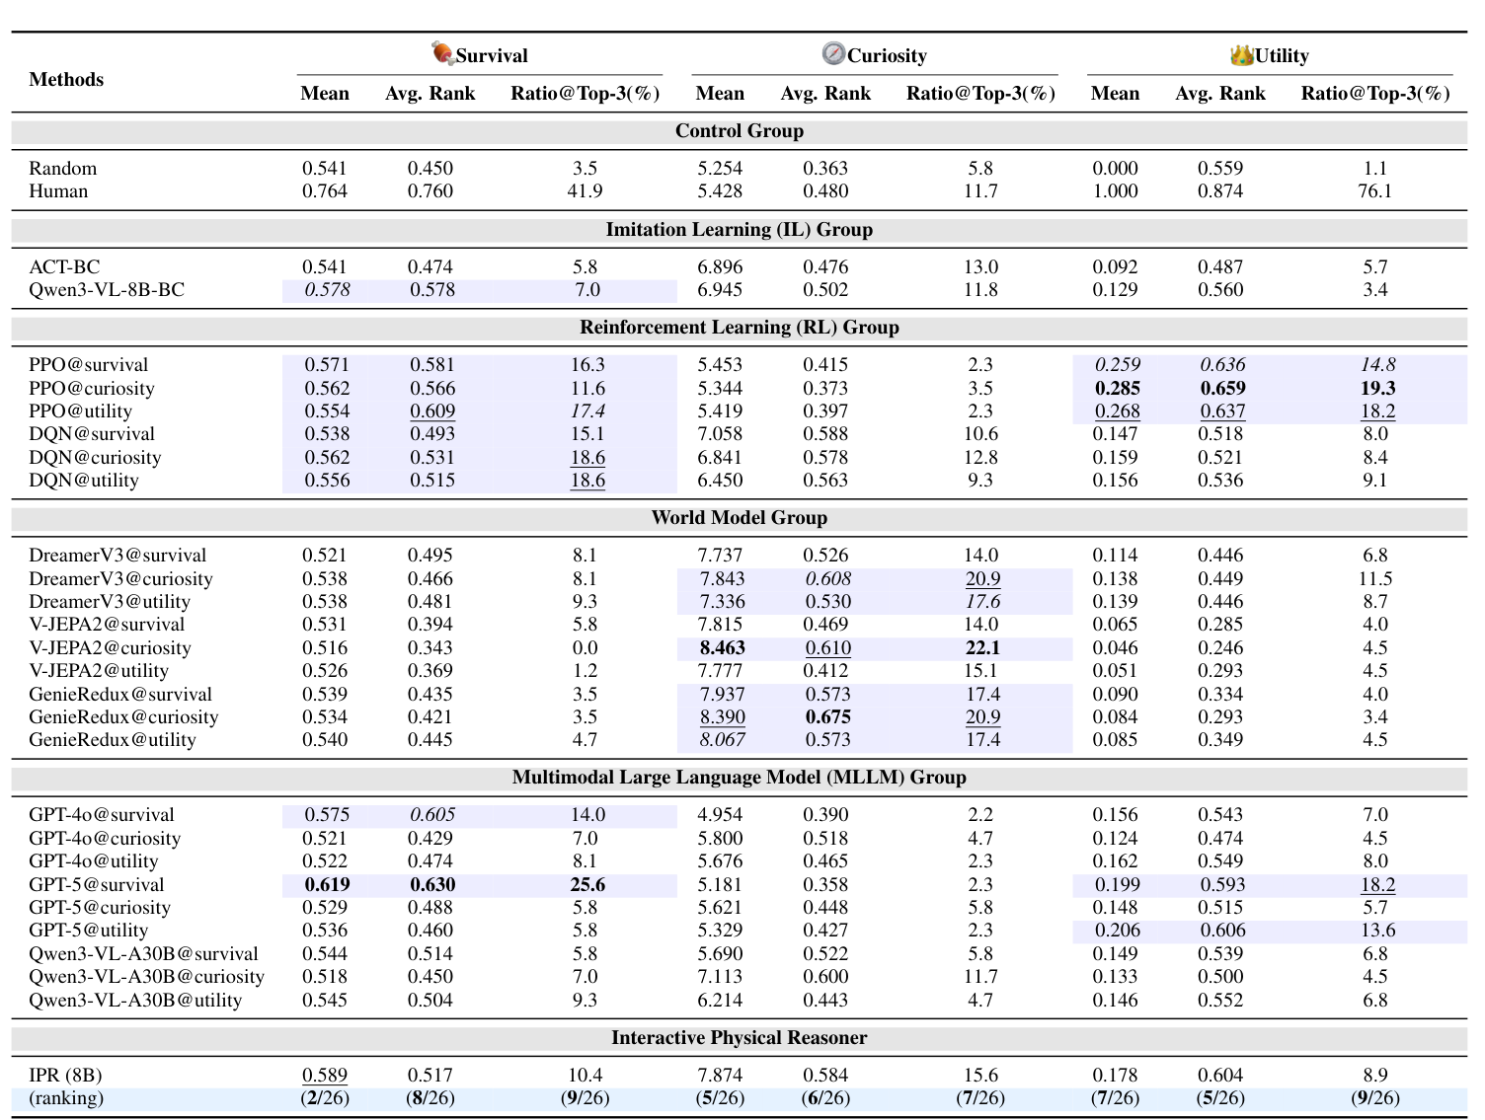Click underlined 0.589 Survival mean for IPR
Image resolution: width=1485 pixels, height=1120 pixels.
tap(325, 1076)
